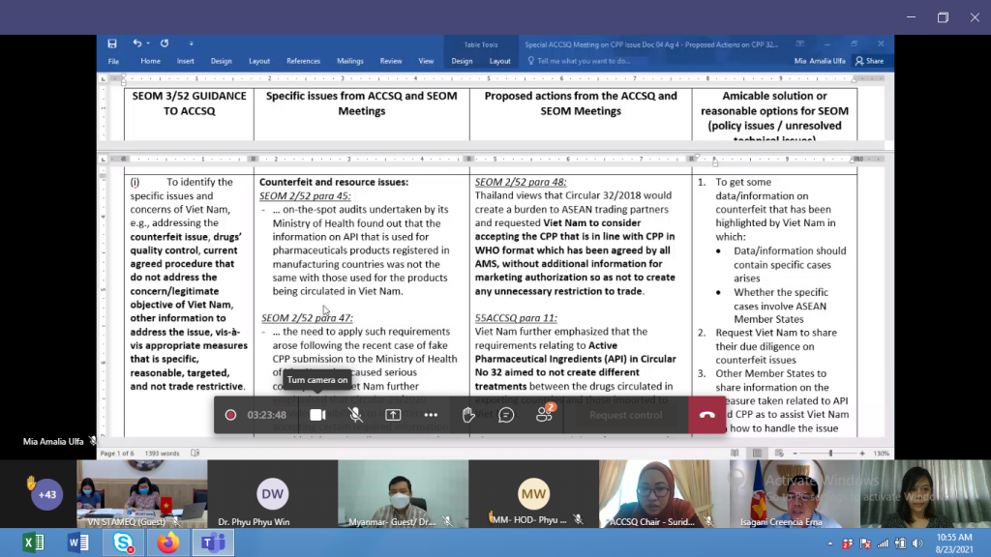Click the zoom in plus button
Image resolution: width=991 pixels, height=557 pixels.
(862, 454)
